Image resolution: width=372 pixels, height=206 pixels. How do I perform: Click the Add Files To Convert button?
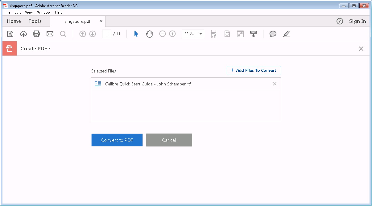click(x=254, y=70)
